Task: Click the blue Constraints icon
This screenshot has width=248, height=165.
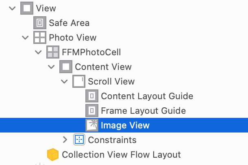Action: (x=79, y=139)
